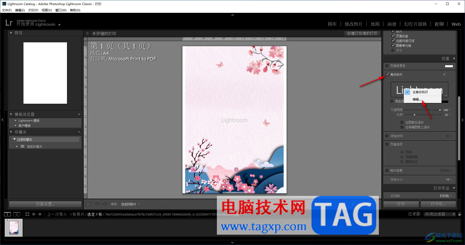Image resolution: width=465 pixels, height=245 pixels.
Task: Show second window button numbered 2
Action: (17, 214)
